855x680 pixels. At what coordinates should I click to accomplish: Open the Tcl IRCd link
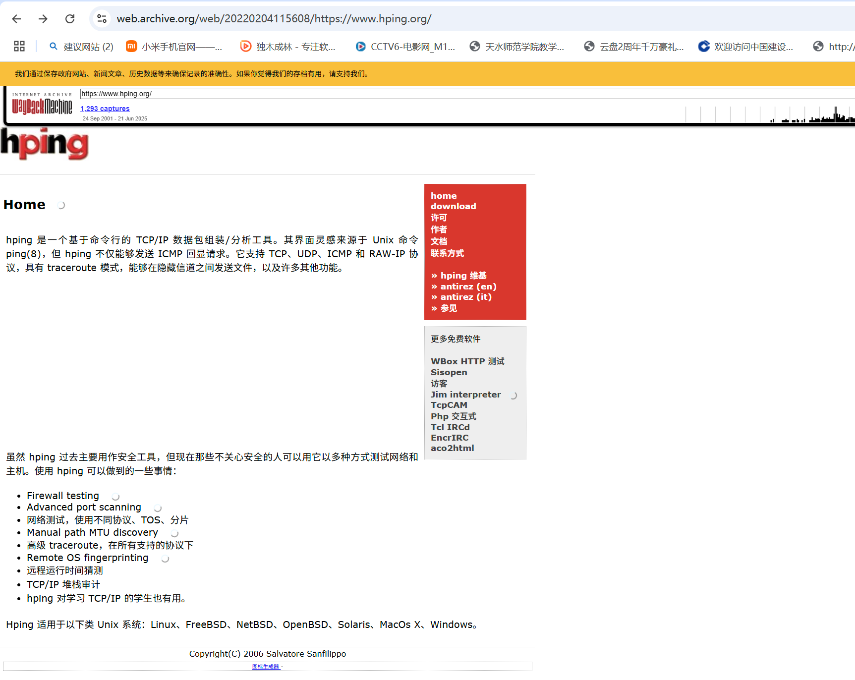(x=450, y=427)
